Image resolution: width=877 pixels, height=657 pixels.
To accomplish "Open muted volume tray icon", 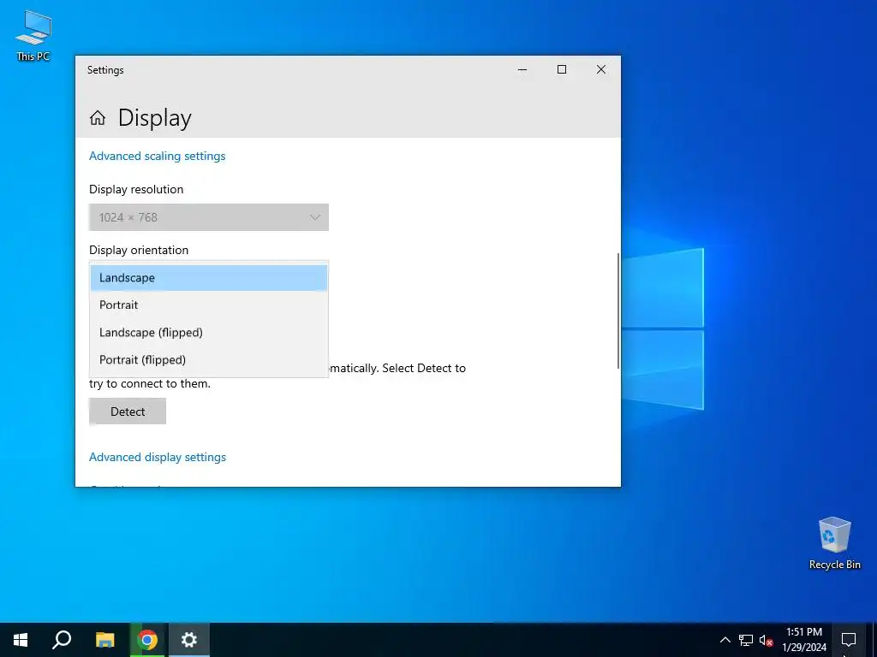I will [x=766, y=640].
